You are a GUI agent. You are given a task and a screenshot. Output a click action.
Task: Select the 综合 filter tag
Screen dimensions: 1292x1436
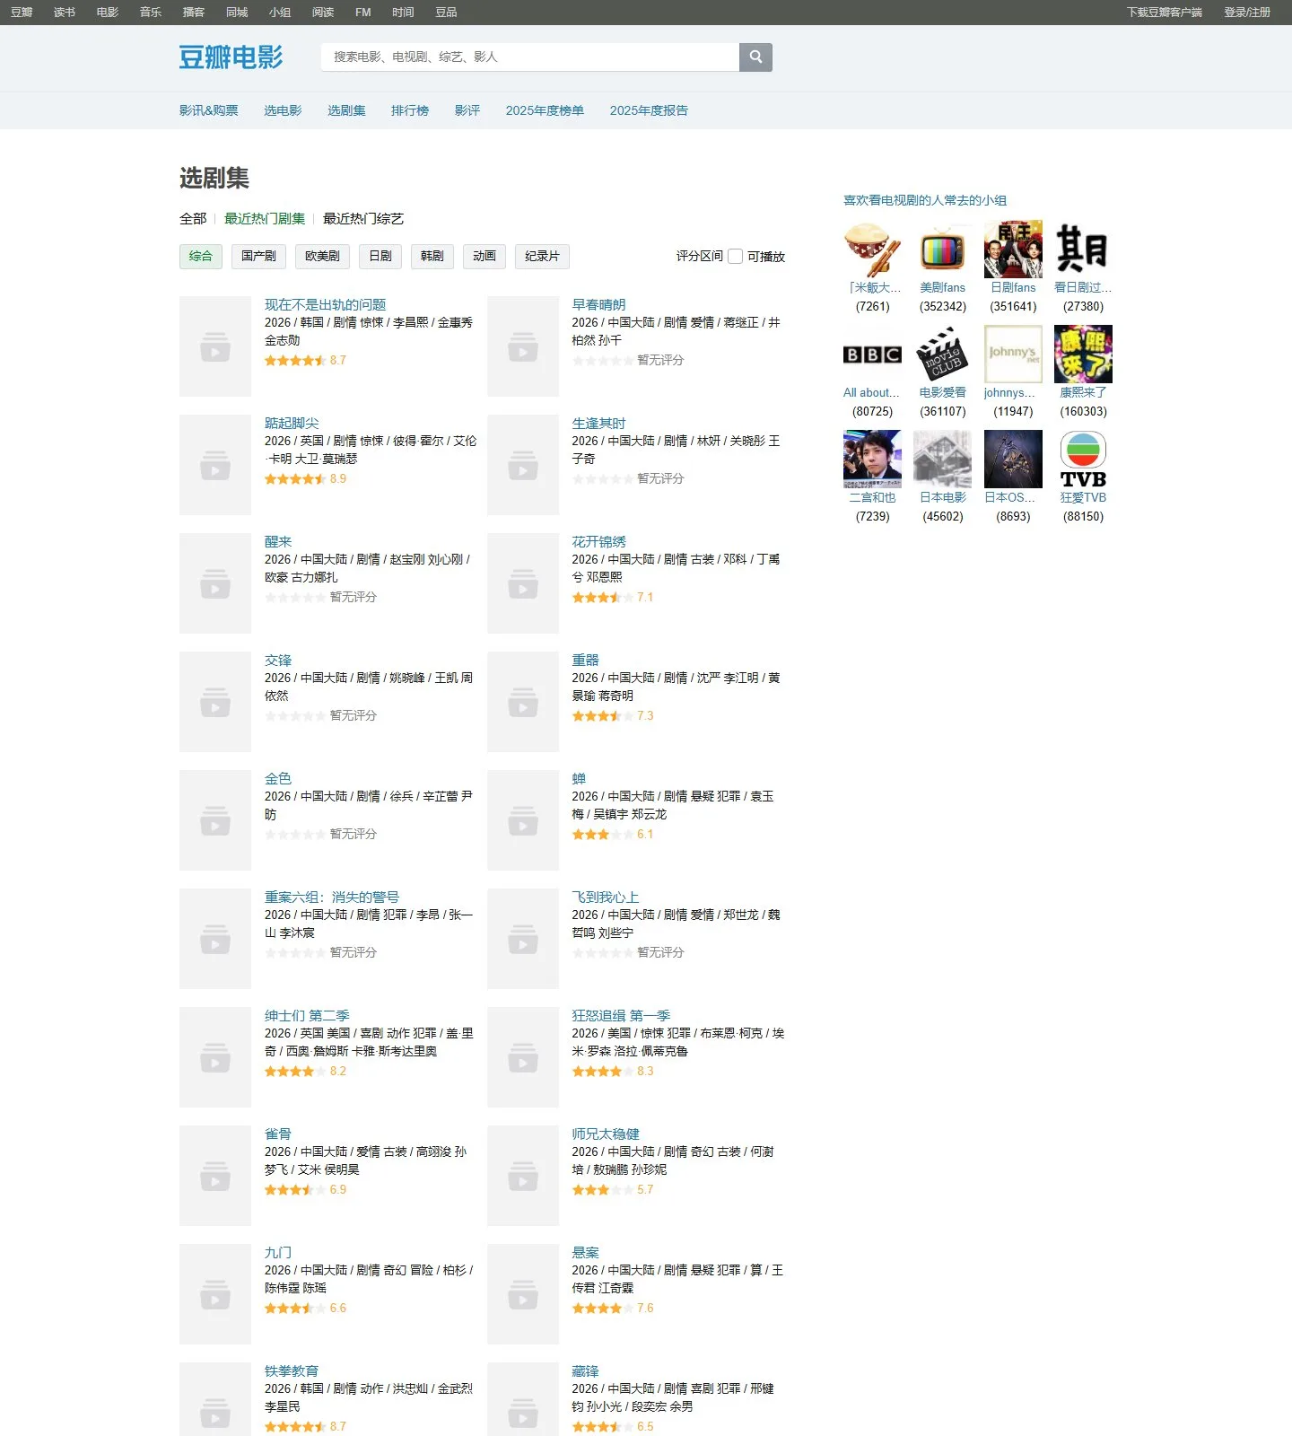(201, 256)
